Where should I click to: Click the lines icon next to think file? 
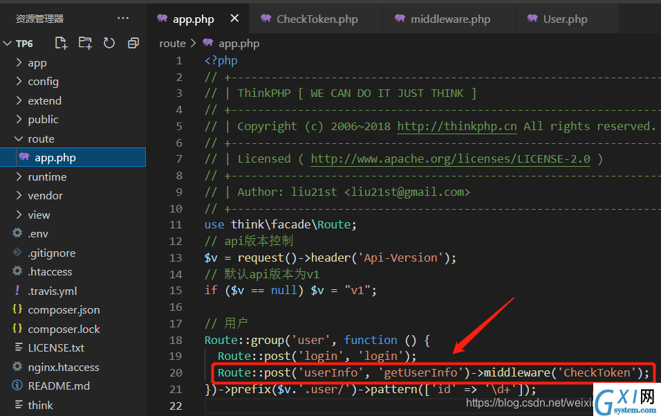pyautogui.click(x=19, y=405)
